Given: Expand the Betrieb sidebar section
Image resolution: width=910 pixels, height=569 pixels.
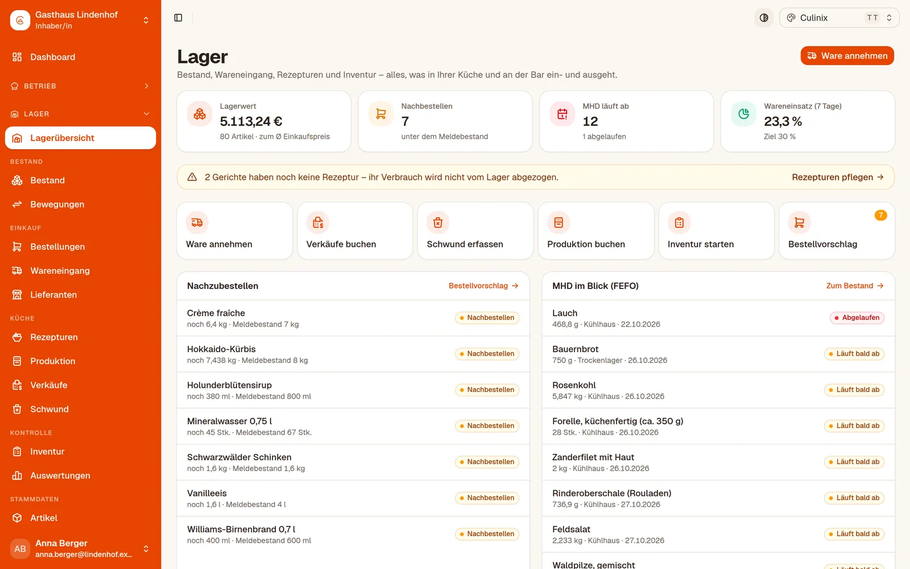Looking at the screenshot, I should [x=80, y=86].
